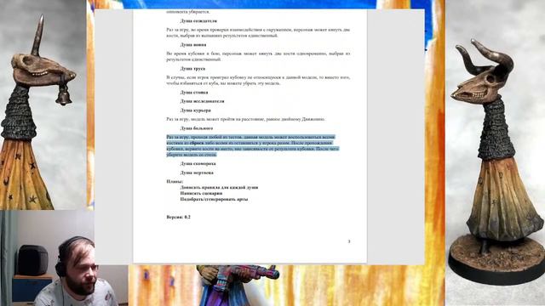
Task: Click the 'Версия: 0.2' text
Action: [x=178, y=218]
